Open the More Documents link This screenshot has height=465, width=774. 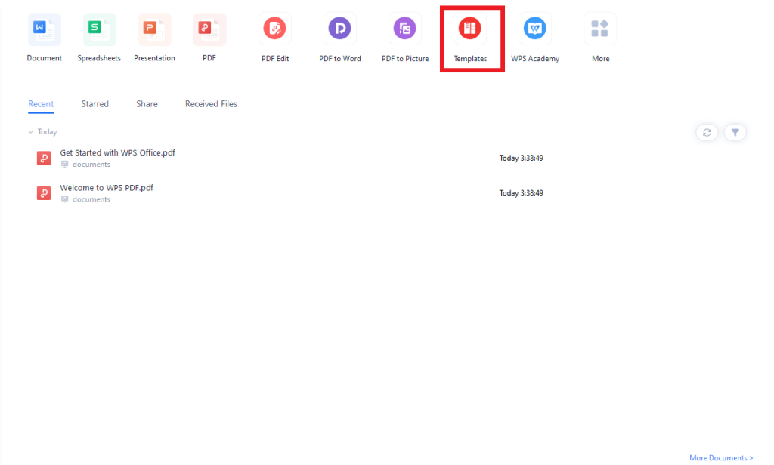click(721, 458)
